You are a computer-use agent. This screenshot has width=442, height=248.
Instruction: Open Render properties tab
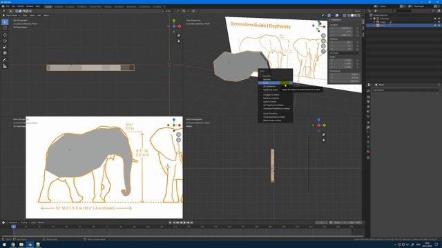(x=368, y=96)
